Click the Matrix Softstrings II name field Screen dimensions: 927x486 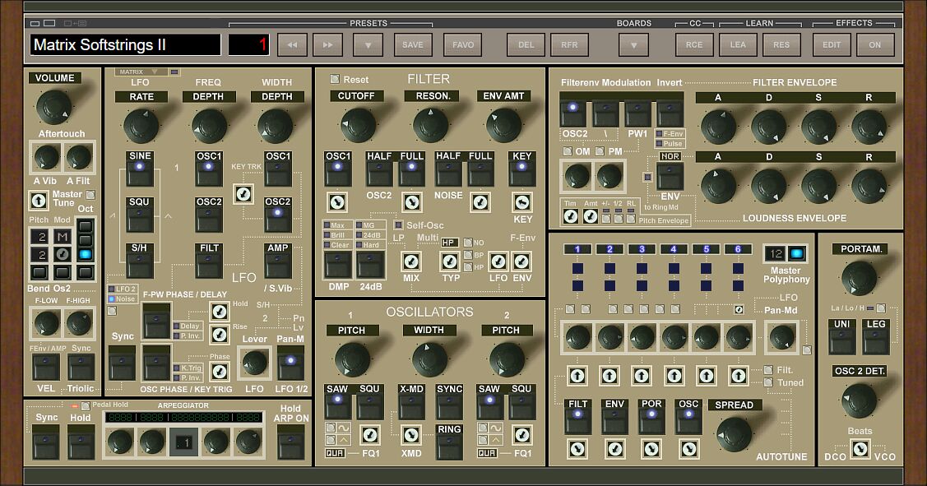coord(122,43)
